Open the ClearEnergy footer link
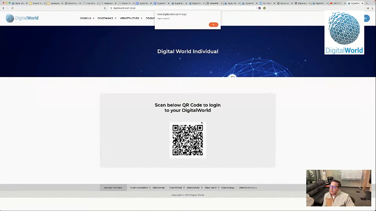This screenshot has width=376, height=211. [228, 187]
